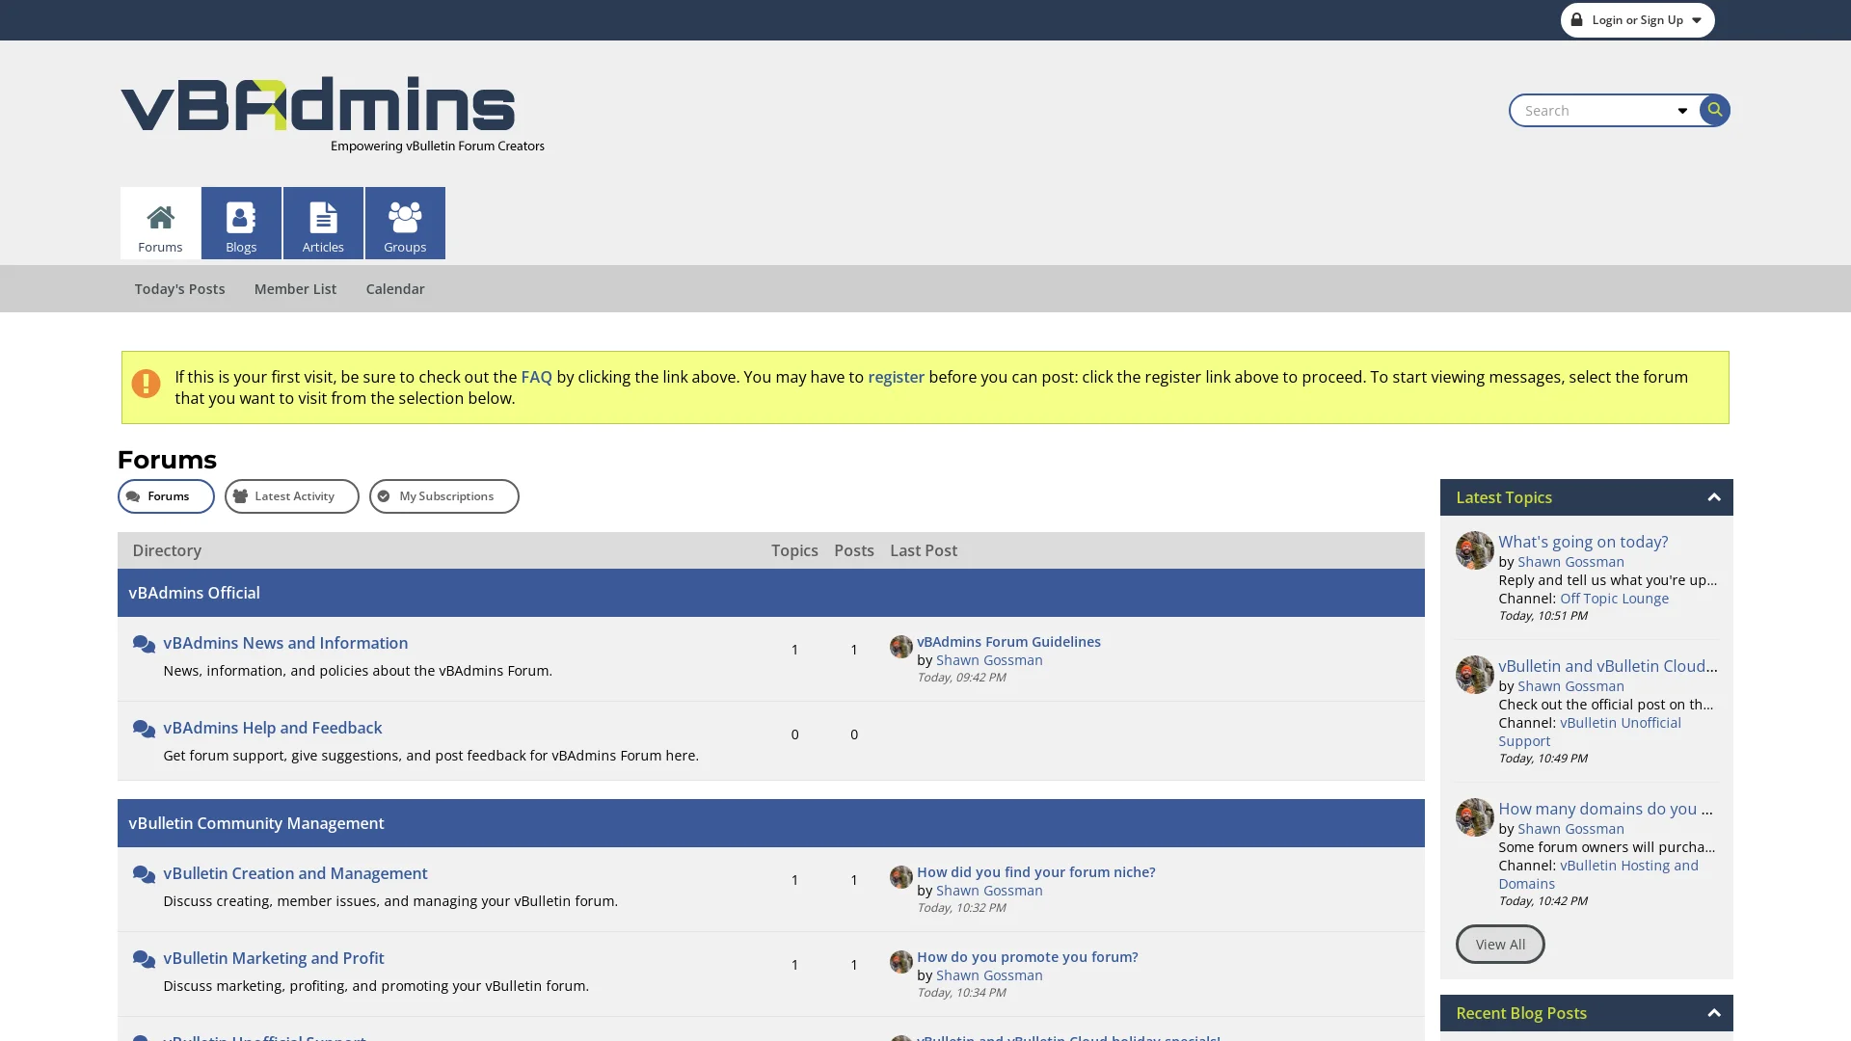1851x1041 pixels.
Task: Collapse the Recent Blog Posts panel
Action: (1713, 1013)
